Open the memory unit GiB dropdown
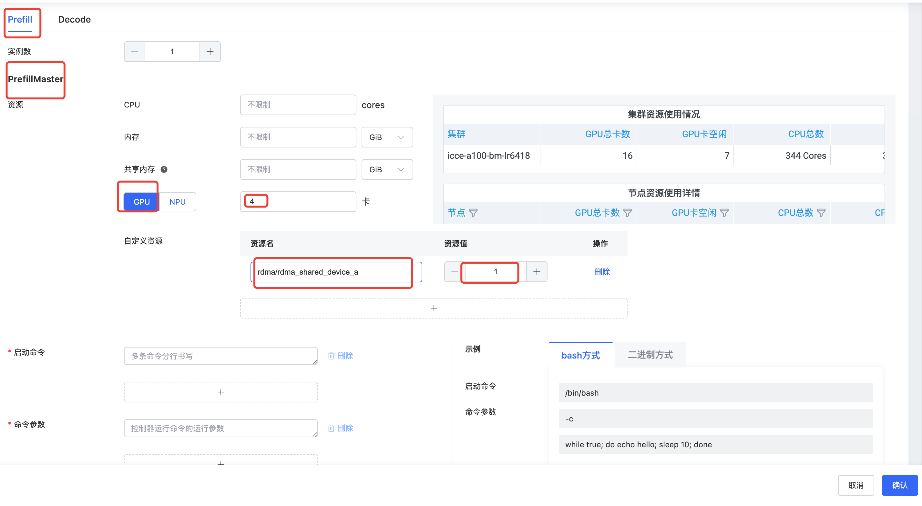This screenshot has width=922, height=506. point(387,137)
